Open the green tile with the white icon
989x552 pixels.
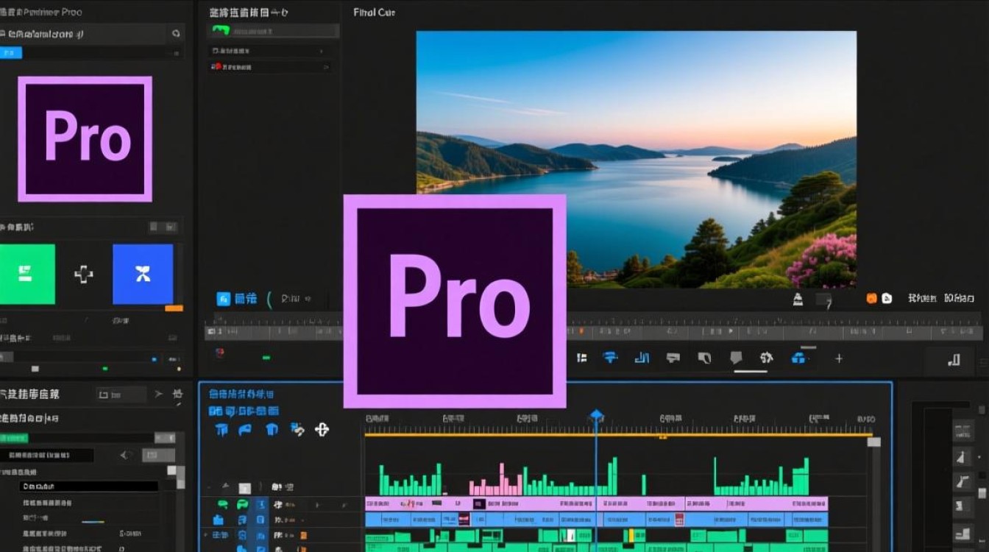click(x=27, y=274)
